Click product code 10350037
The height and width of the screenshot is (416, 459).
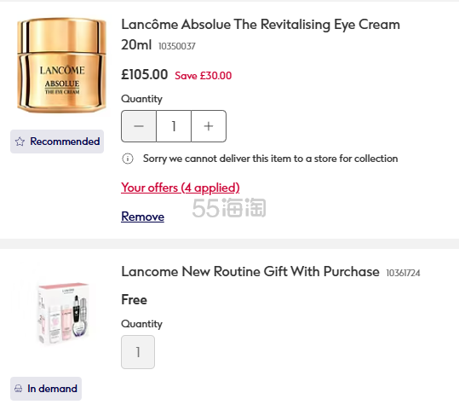click(x=177, y=46)
